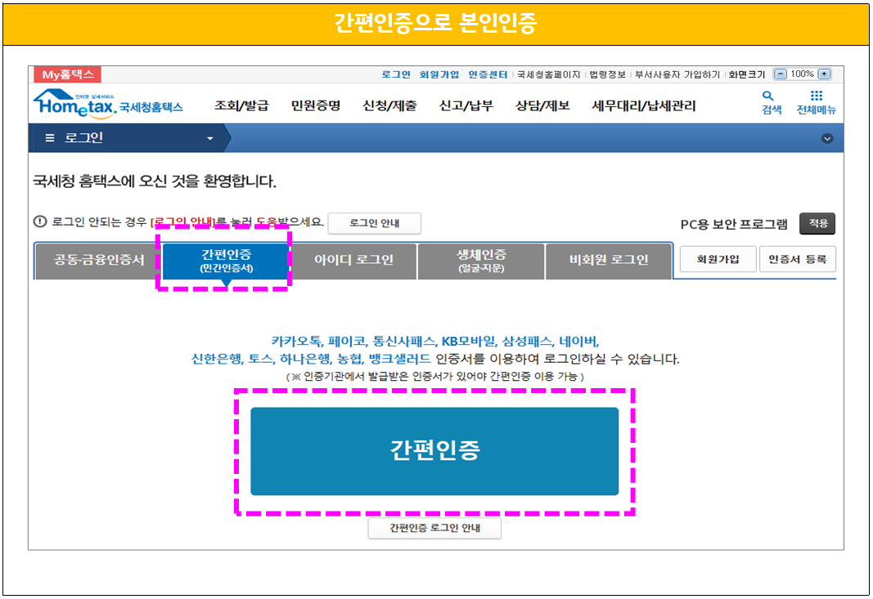Switch to the 비회원 로그인 tab
Viewport: 873px width, 599px height.
[x=608, y=261]
